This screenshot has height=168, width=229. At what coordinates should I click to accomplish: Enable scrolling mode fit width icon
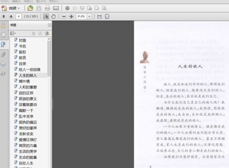100,16
